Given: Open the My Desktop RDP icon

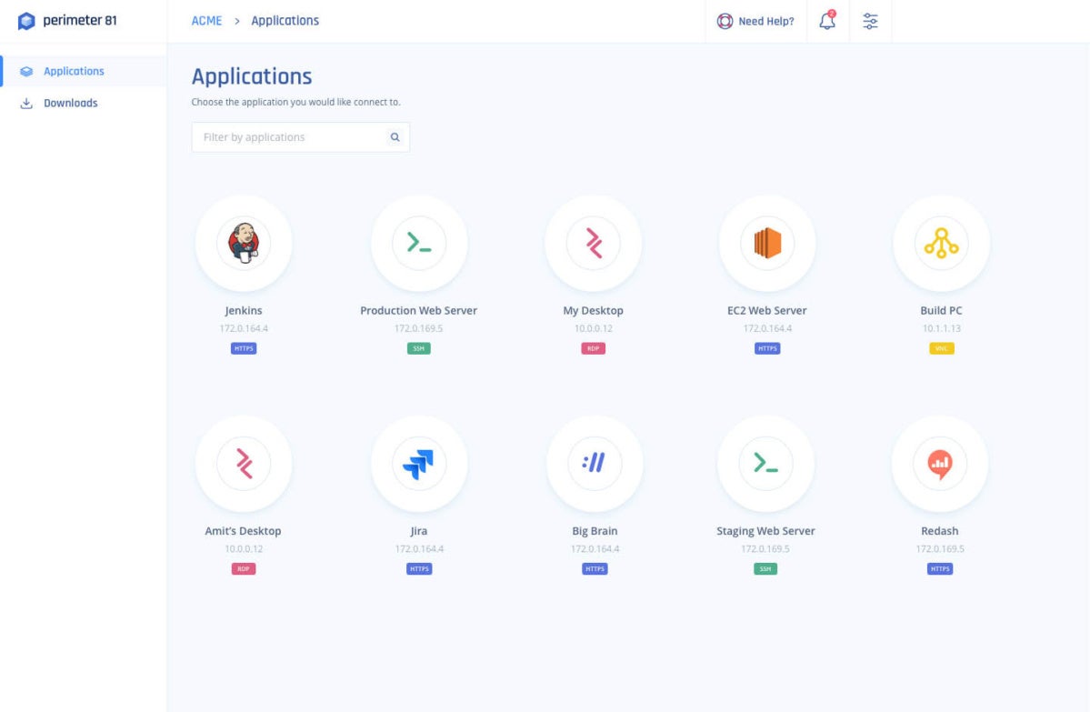Looking at the screenshot, I should (593, 244).
